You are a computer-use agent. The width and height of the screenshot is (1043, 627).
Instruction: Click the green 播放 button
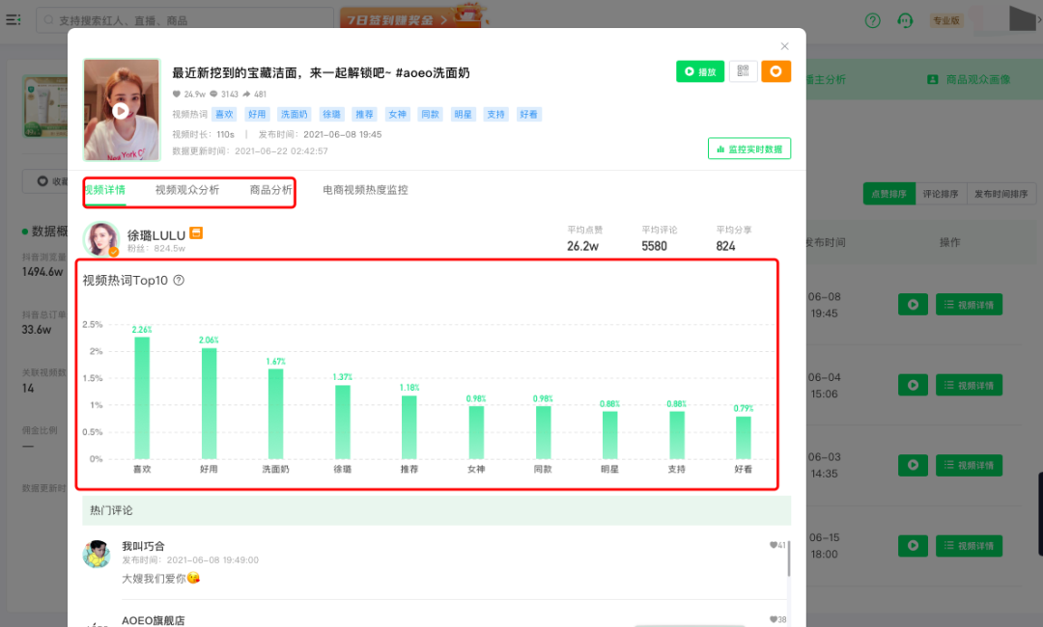tap(700, 71)
